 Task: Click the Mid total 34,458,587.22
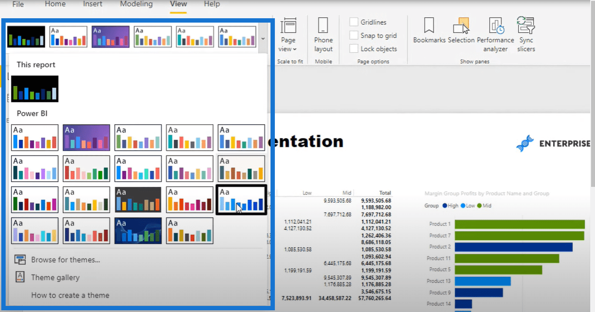coord(335,299)
